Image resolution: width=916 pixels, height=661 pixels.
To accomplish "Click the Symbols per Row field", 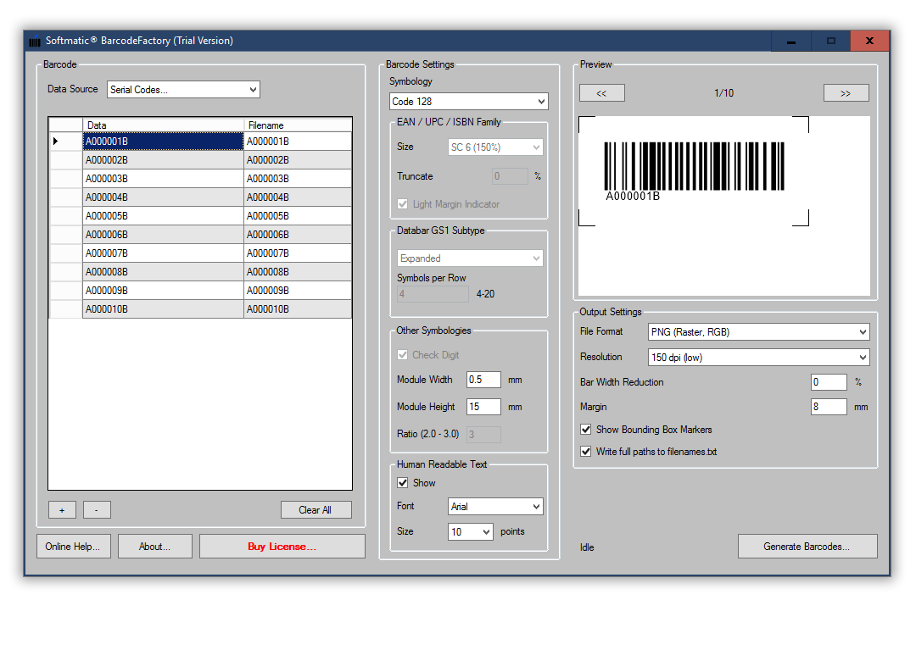I will pos(433,294).
